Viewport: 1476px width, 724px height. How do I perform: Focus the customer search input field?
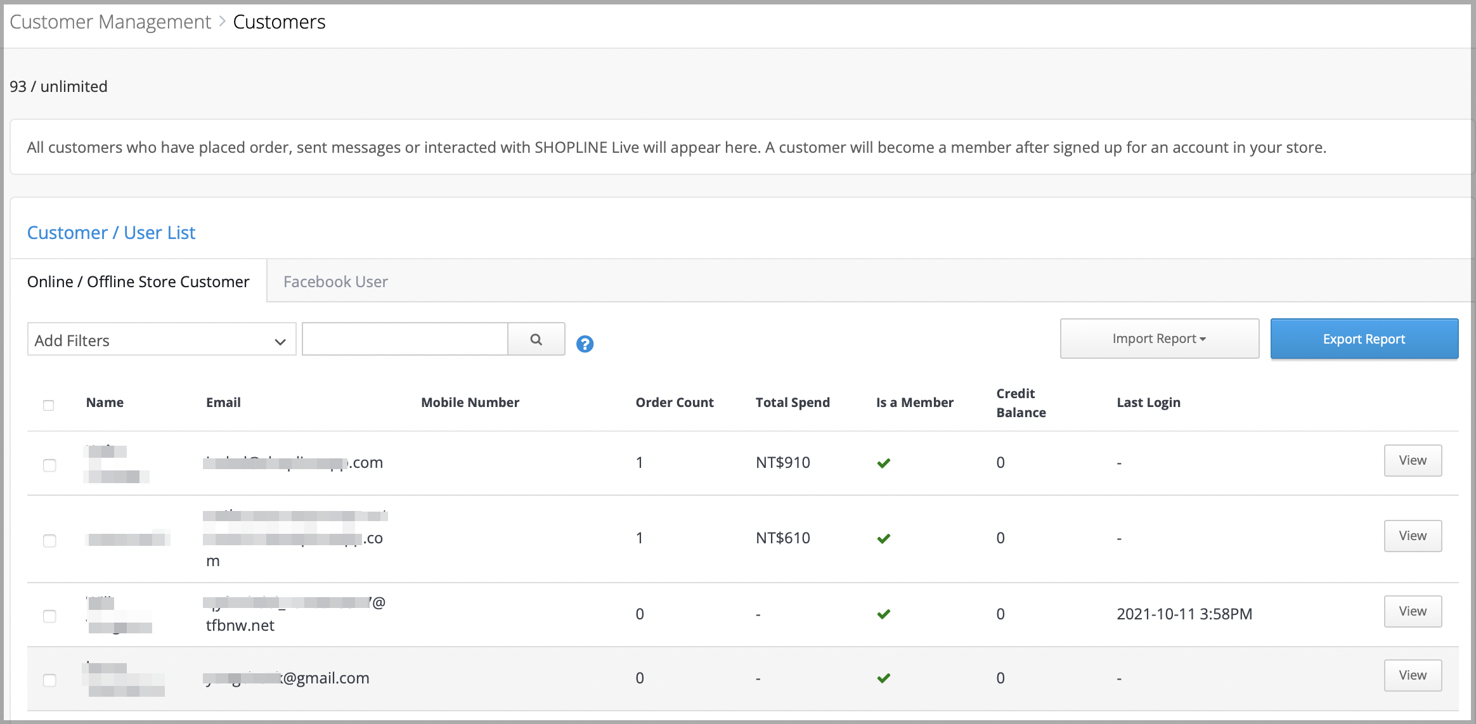pos(405,339)
